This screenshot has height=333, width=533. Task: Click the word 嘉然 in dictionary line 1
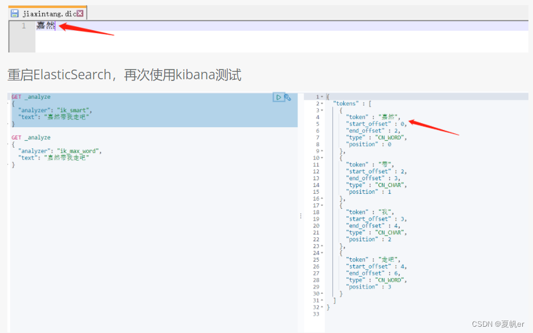pos(46,26)
